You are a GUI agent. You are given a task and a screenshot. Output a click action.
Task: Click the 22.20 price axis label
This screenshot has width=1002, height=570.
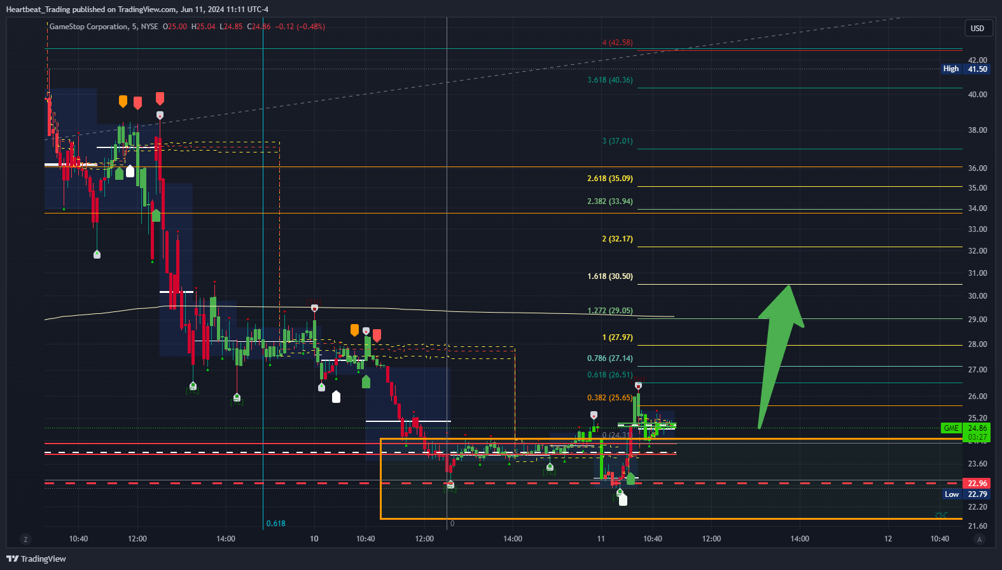(977, 507)
